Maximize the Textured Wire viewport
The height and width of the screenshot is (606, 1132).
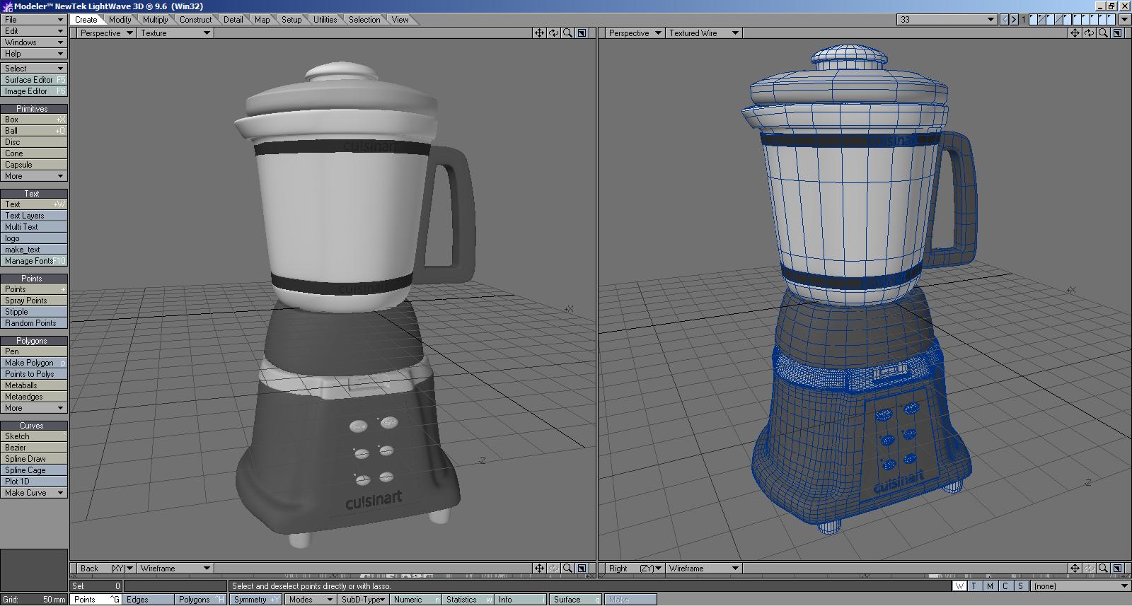point(1117,33)
